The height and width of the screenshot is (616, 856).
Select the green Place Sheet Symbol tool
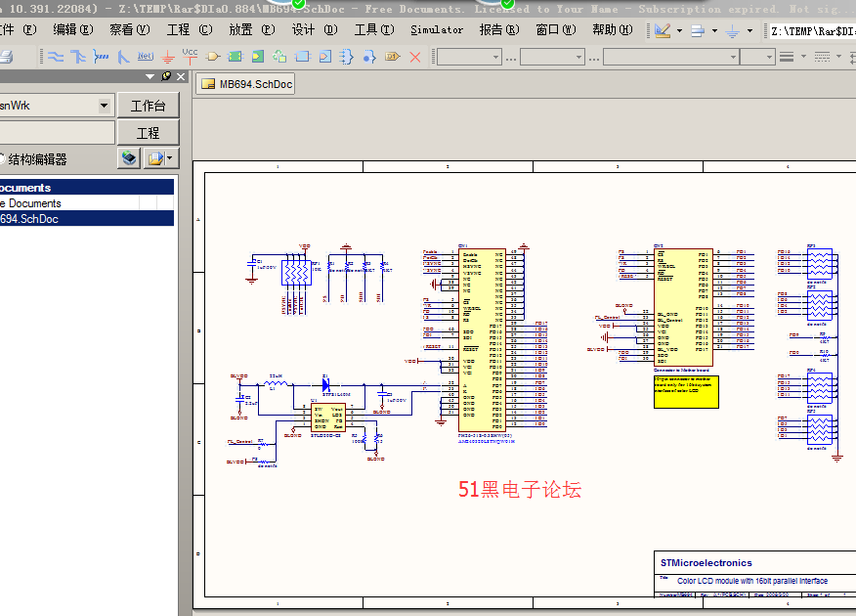click(235, 57)
